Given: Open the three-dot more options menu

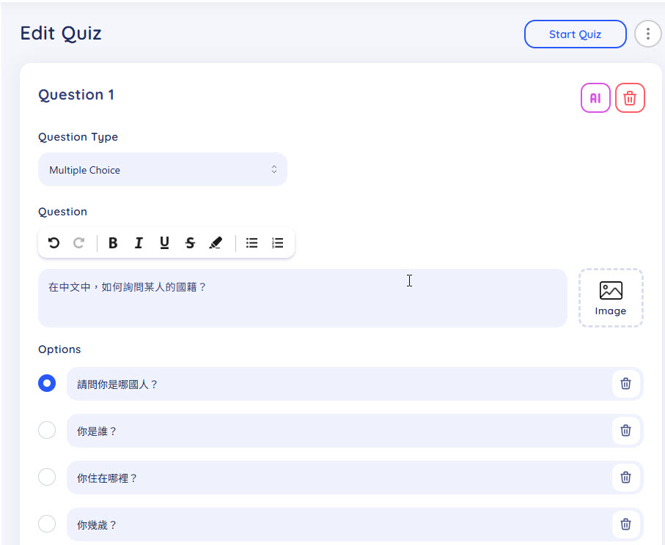Looking at the screenshot, I should point(647,34).
